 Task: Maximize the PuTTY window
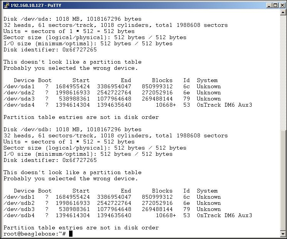[x=275, y=5]
